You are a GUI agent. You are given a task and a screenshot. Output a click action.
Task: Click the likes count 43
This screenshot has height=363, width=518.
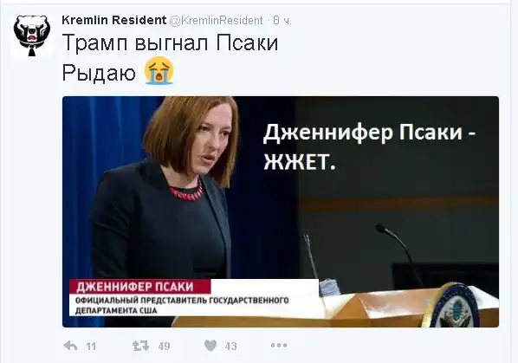[x=231, y=347]
